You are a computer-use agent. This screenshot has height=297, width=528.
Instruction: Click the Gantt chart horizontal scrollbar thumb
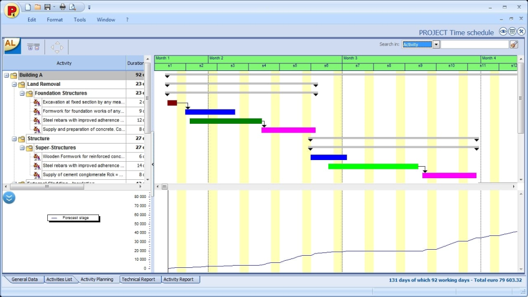coord(164,186)
